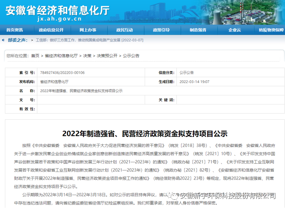Open the 首页资讯 navigation tab
This screenshot has width=285, height=208.
pyautogui.click(x=14, y=30)
